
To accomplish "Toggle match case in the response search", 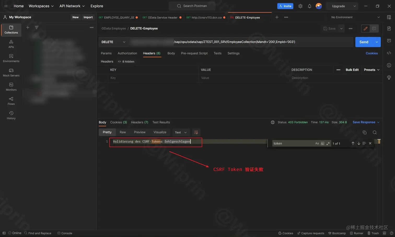I will 317,143.
